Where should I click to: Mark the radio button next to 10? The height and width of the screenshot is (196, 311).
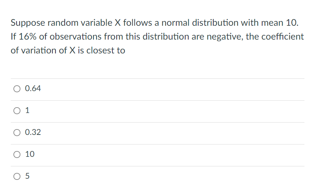click(17, 154)
